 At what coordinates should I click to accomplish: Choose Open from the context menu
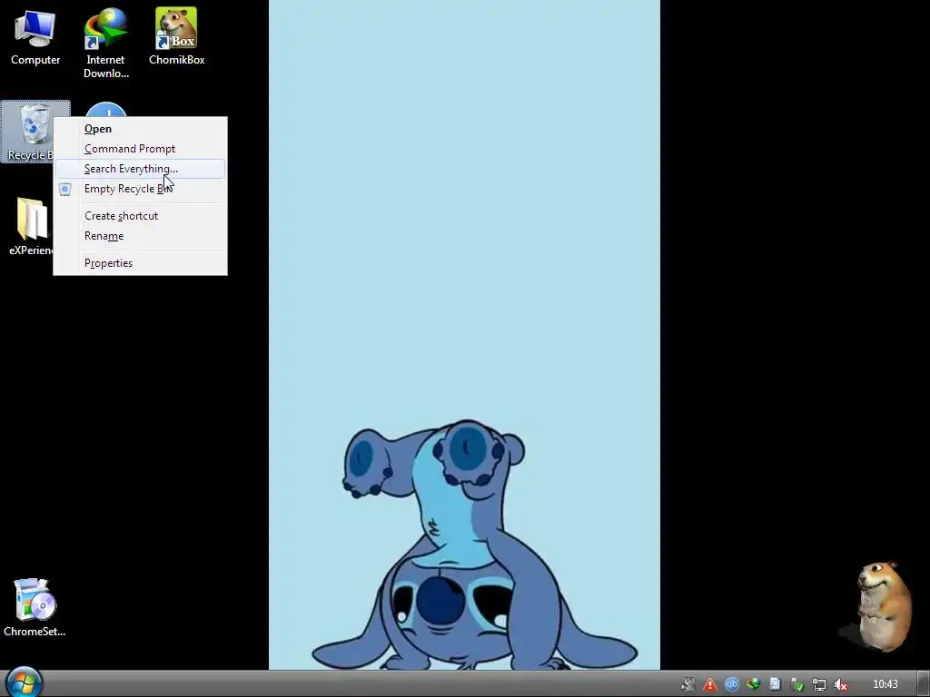[140, 129]
